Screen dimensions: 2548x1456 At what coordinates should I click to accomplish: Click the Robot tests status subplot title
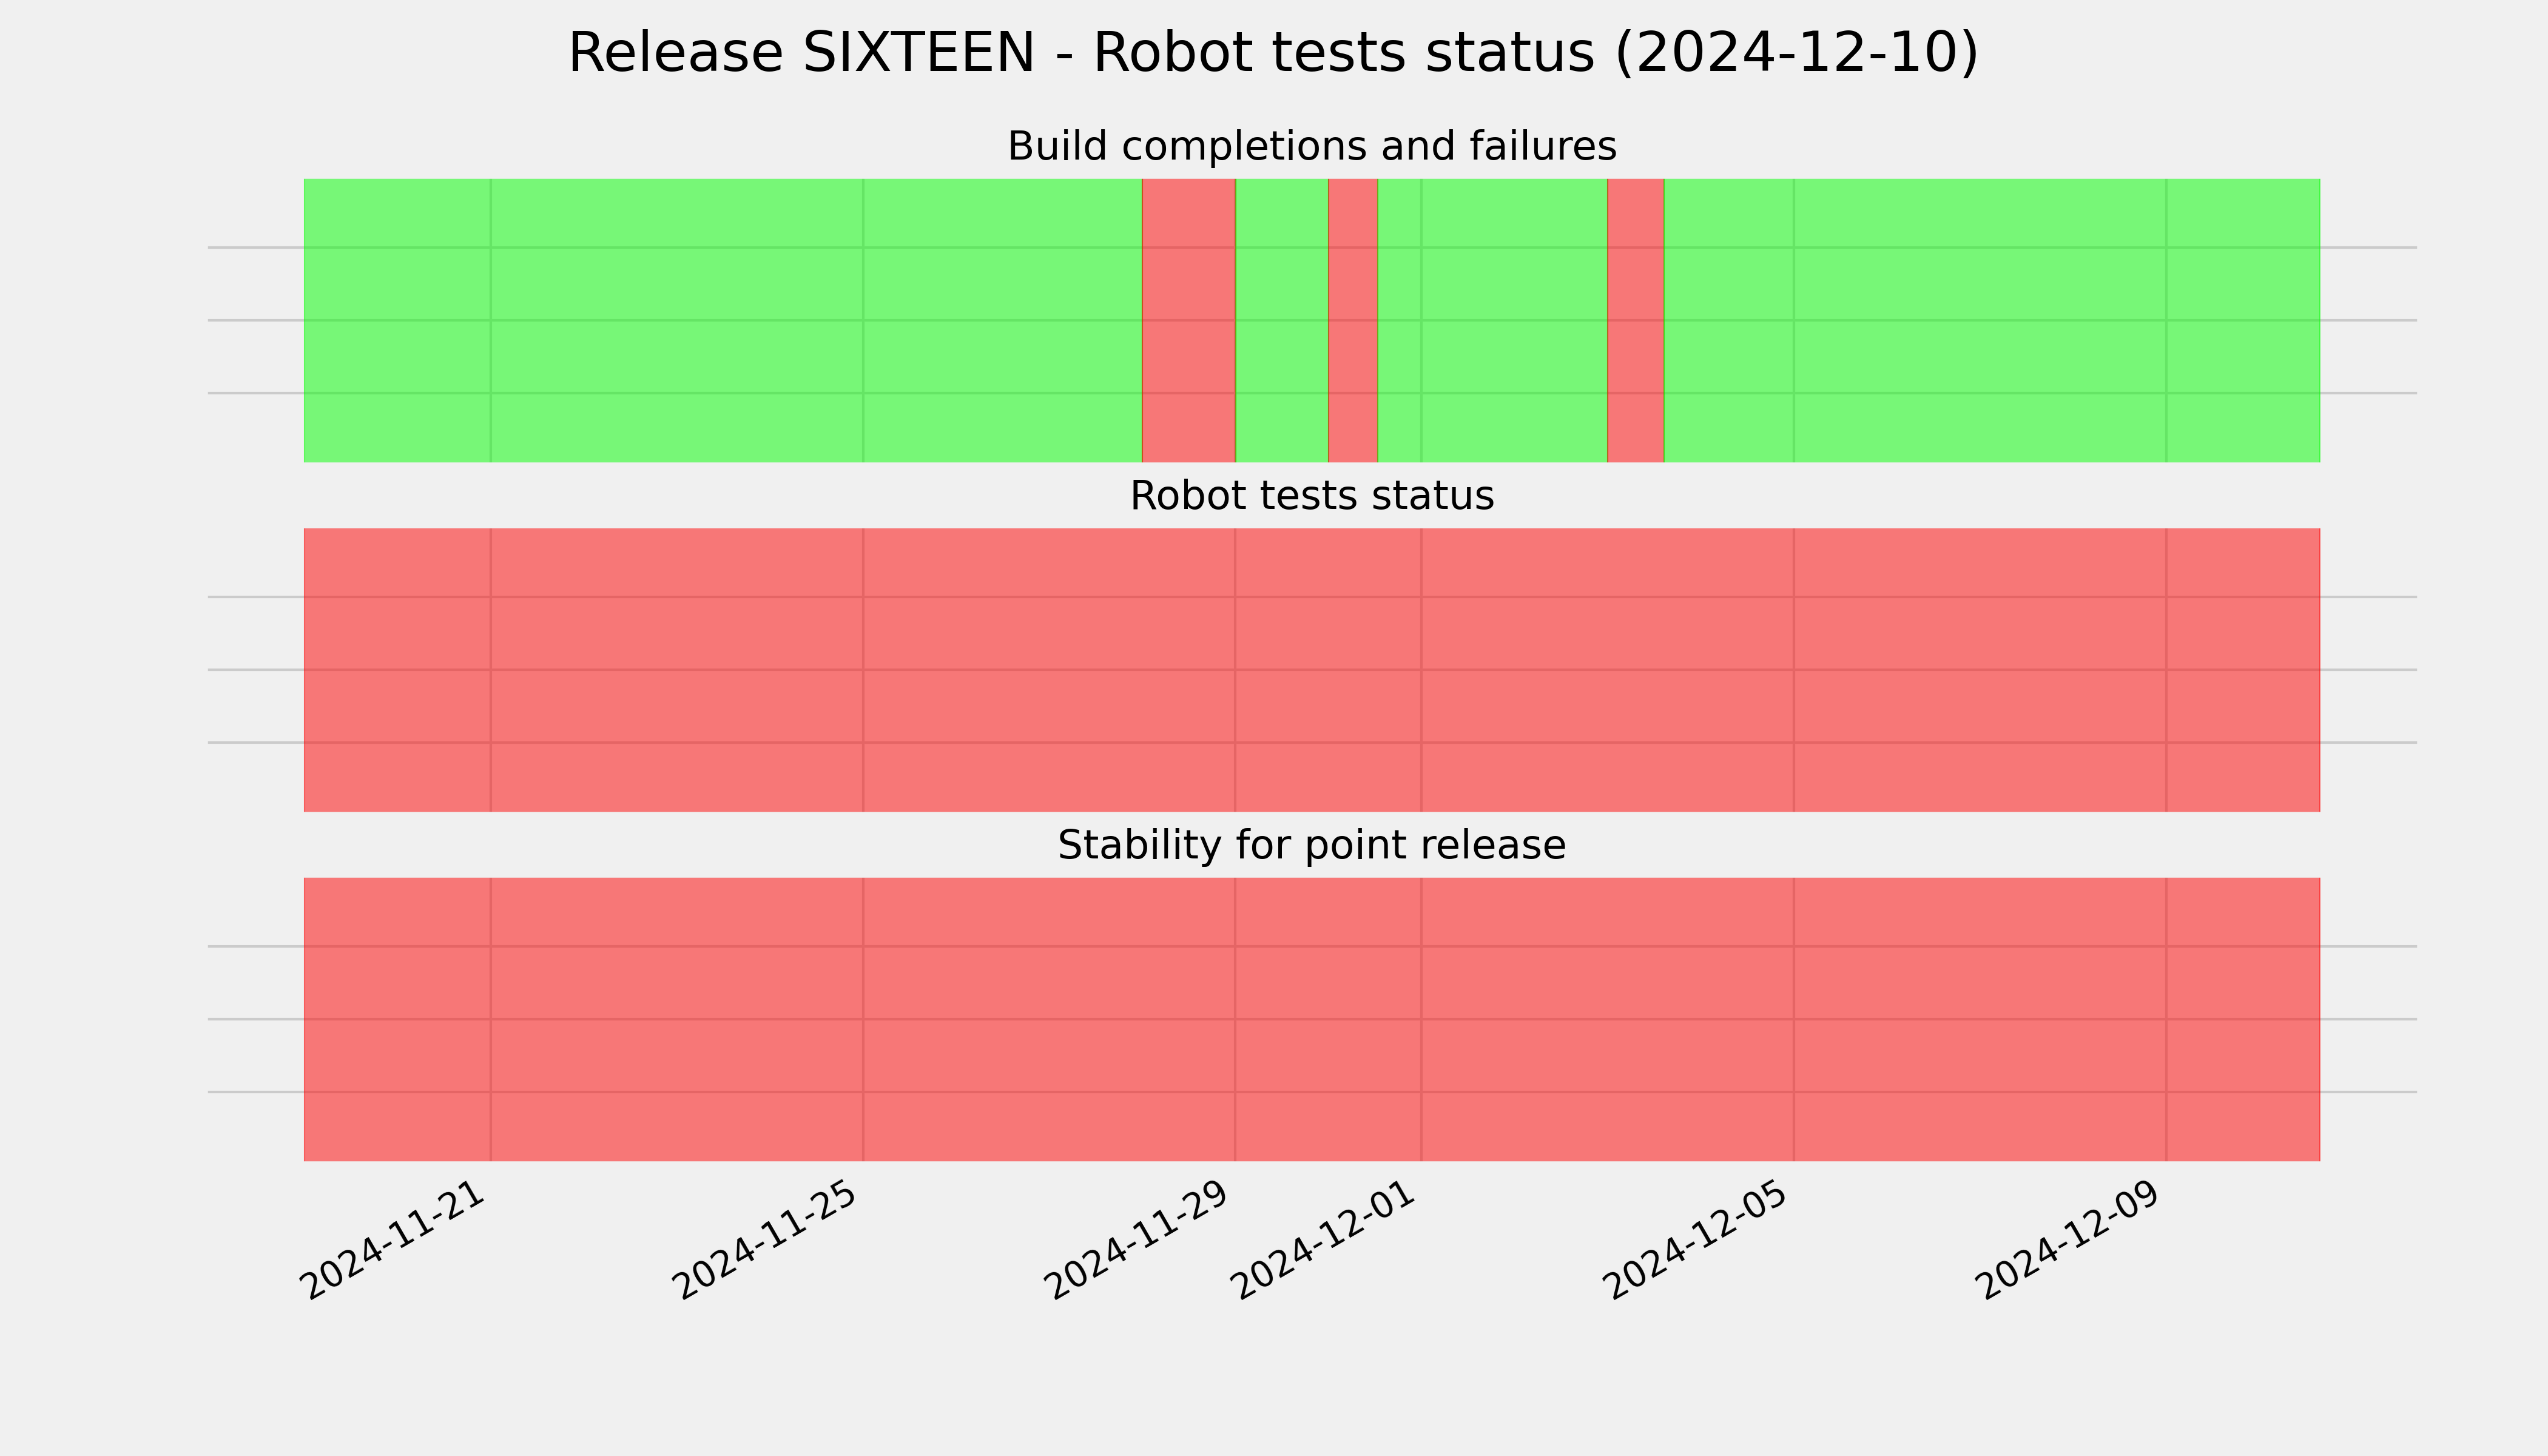(1311, 496)
